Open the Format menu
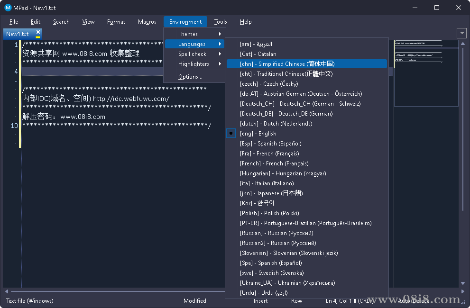Image resolution: width=470 pixels, height=308 pixels. point(116,22)
